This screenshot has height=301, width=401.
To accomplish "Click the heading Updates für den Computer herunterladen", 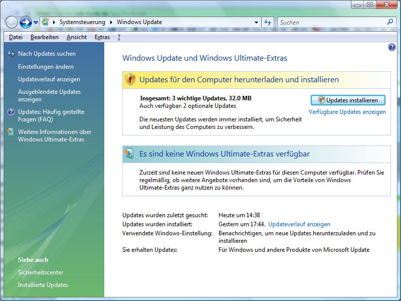I will point(239,80).
